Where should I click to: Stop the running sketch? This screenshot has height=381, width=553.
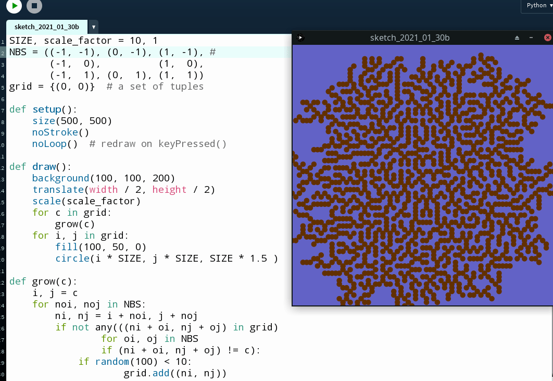pos(34,6)
